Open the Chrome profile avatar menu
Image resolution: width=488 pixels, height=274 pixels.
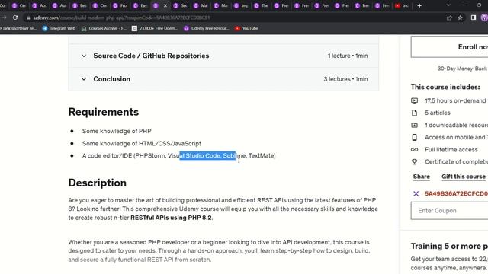(x=484, y=18)
